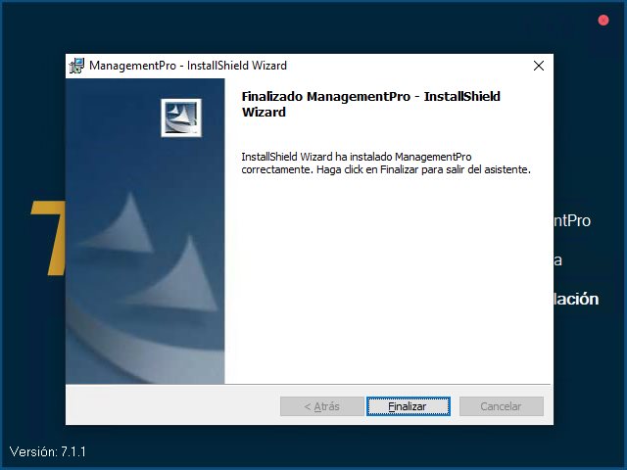Click the Finalizar button
The width and height of the screenshot is (627, 470).
click(x=409, y=406)
